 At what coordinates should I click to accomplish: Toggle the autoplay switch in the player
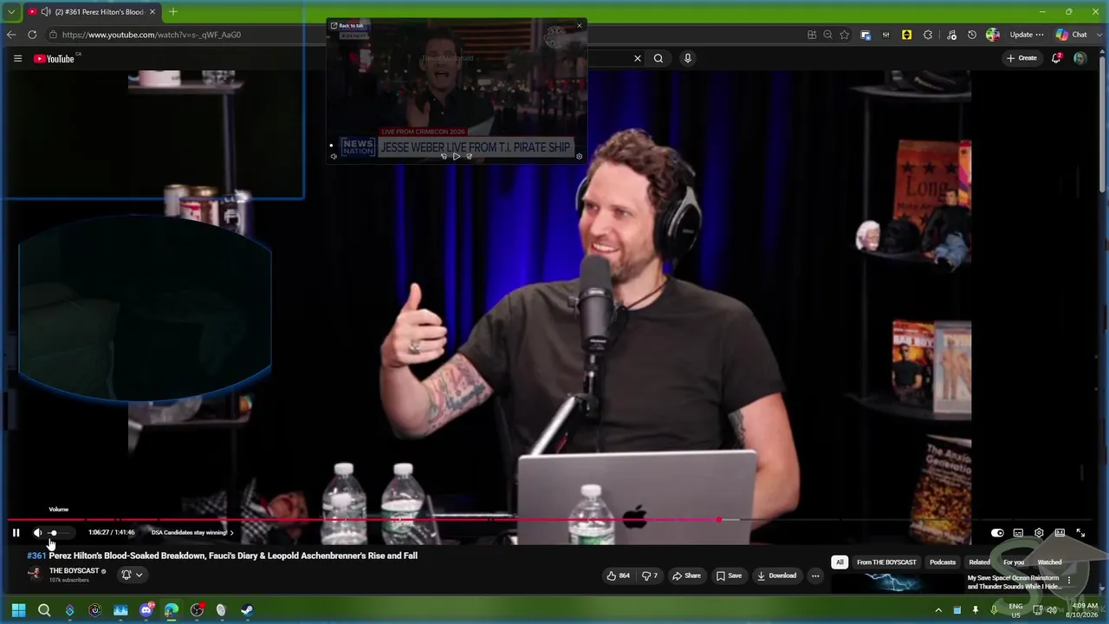point(997,533)
